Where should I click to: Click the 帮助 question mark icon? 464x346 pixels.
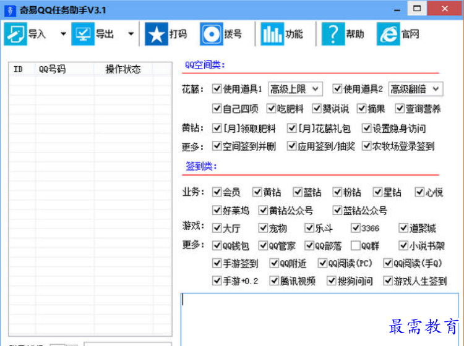pos(333,34)
